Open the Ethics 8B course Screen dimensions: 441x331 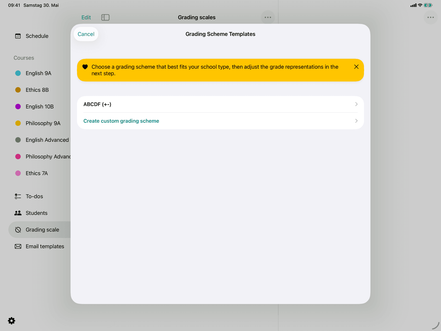[x=37, y=90]
